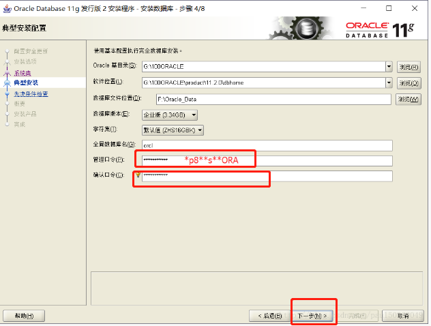Click the software location path field
The width and height of the screenshot is (431, 326).
[264, 83]
